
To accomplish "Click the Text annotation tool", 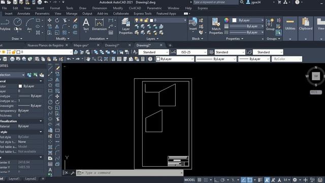I will pos(86,24).
